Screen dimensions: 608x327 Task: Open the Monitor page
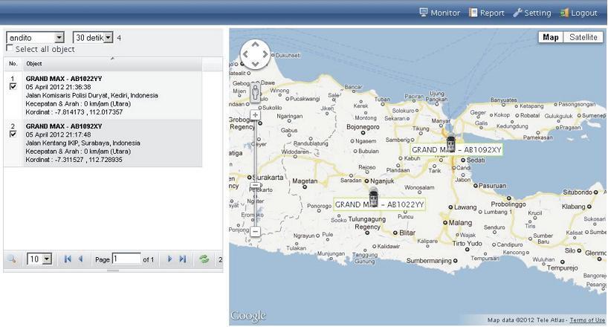coord(440,13)
